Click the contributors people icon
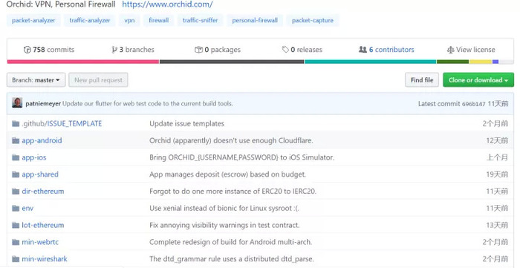 point(363,49)
